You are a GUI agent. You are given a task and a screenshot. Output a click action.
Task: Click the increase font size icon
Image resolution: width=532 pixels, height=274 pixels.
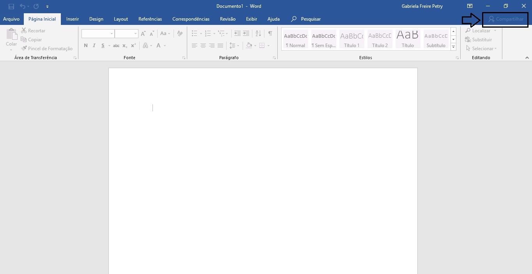click(x=143, y=33)
